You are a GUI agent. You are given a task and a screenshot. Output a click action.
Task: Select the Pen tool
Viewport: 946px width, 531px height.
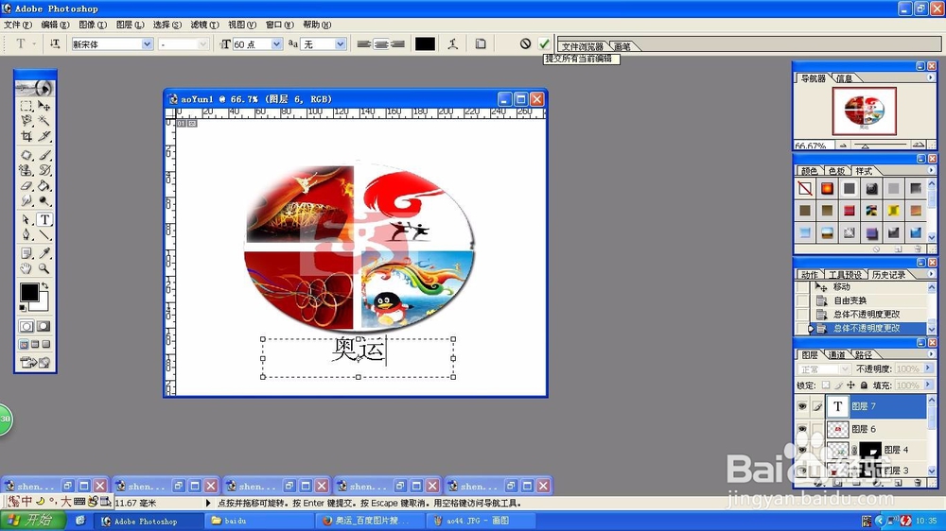26,234
